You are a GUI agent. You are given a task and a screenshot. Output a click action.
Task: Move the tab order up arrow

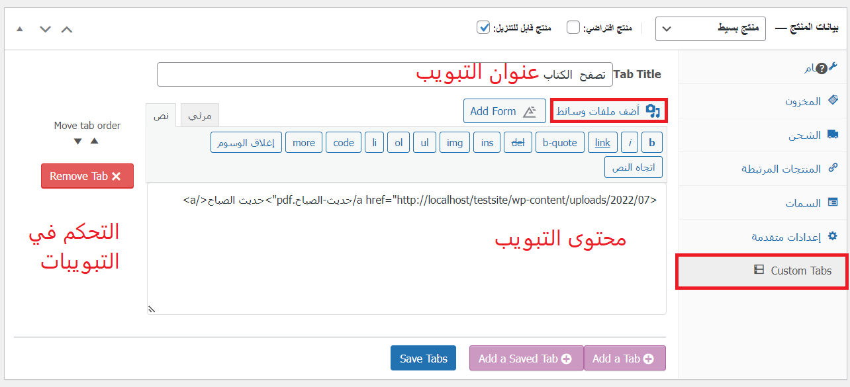(95, 141)
